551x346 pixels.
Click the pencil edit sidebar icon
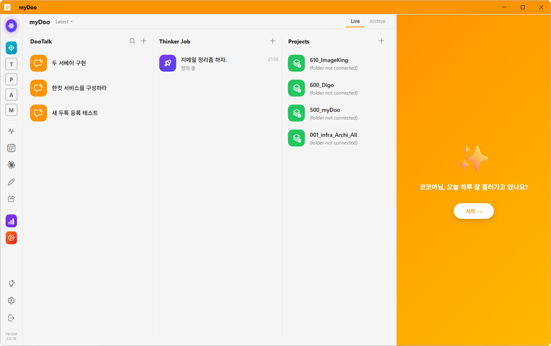(x=11, y=182)
